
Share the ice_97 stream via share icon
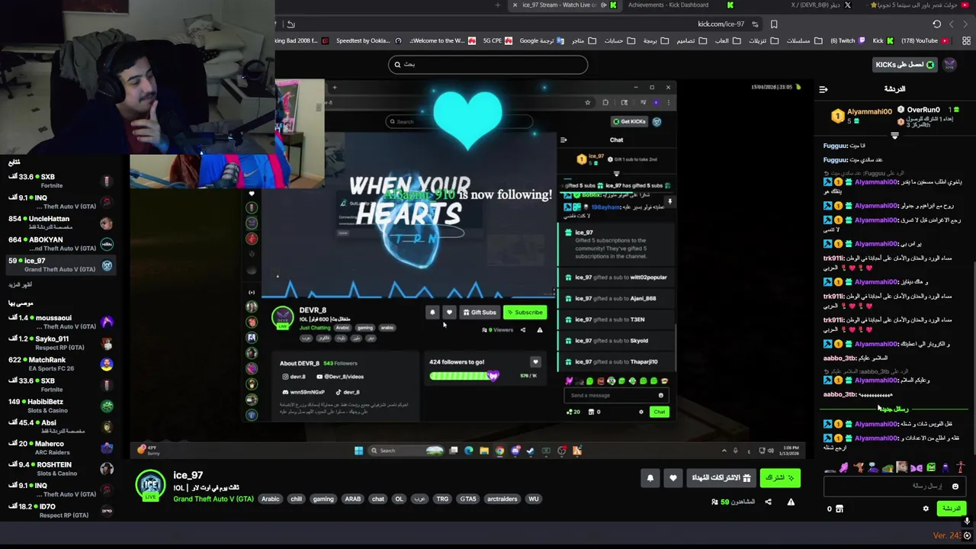click(768, 502)
